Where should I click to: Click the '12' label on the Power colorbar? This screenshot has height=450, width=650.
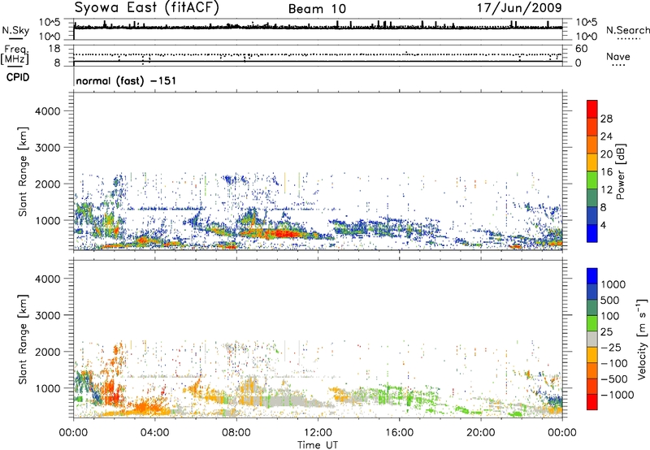tap(606, 190)
